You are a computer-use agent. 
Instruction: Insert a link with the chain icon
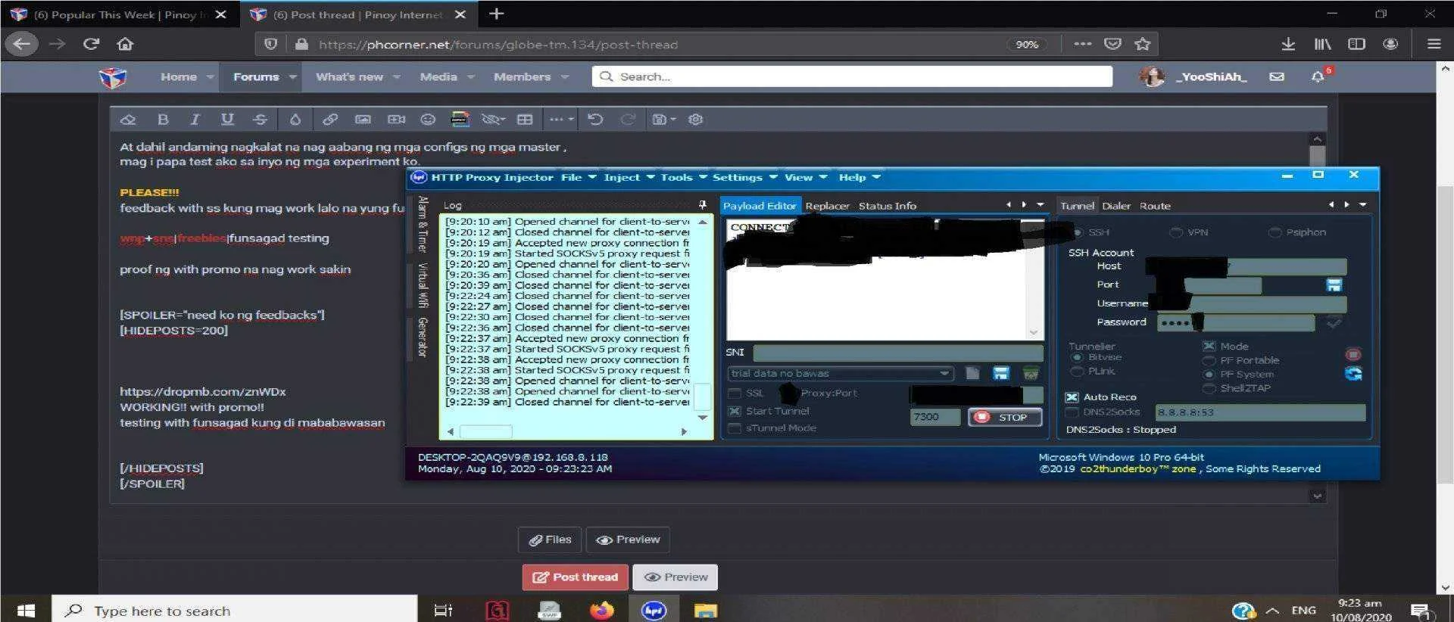(x=330, y=120)
